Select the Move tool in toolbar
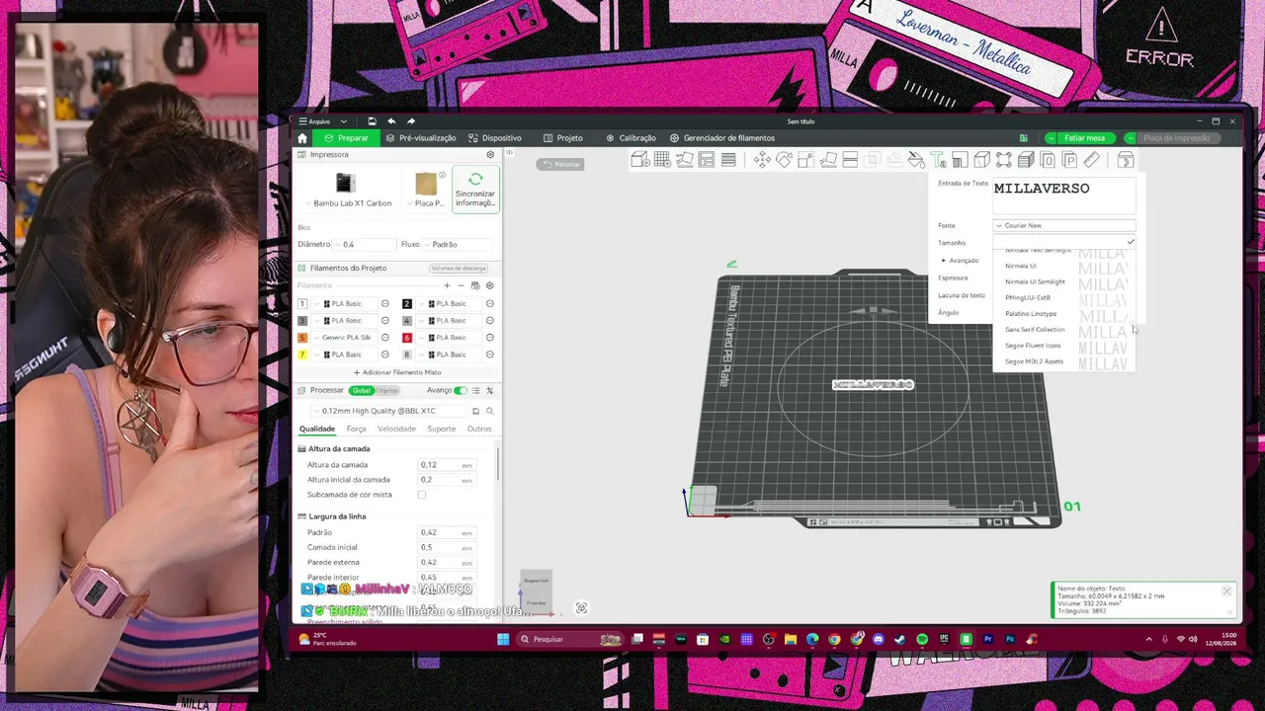This screenshot has width=1265, height=711. pyautogui.click(x=762, y=160)
